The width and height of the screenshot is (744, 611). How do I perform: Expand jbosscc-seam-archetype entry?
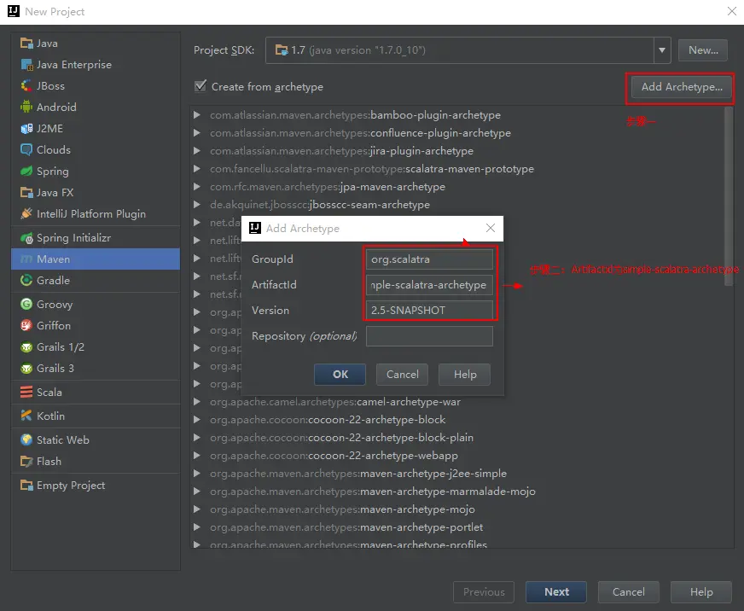[x=196, y=205]
